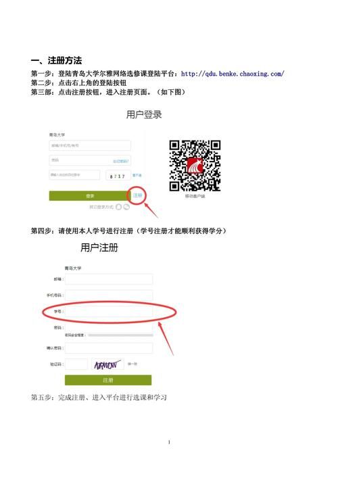Click the QR code for mobile client
Image resolution: width=338 pixels, height=478 pixels.
click(x=195, y=166)
